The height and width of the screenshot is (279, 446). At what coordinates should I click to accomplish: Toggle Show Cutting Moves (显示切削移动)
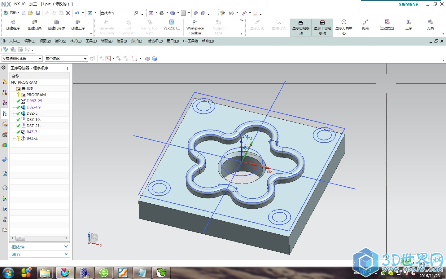tap(301, 28)
